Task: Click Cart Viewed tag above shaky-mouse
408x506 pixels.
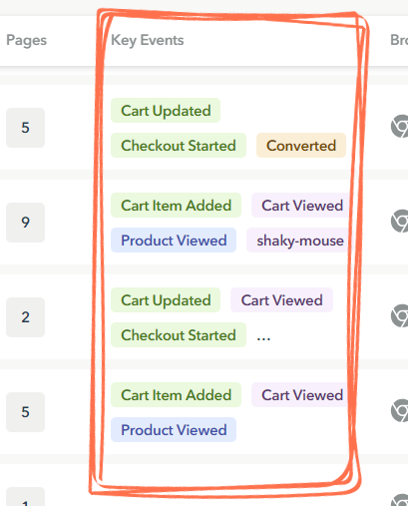Action: pyautogui.click(x=300, y=206)
